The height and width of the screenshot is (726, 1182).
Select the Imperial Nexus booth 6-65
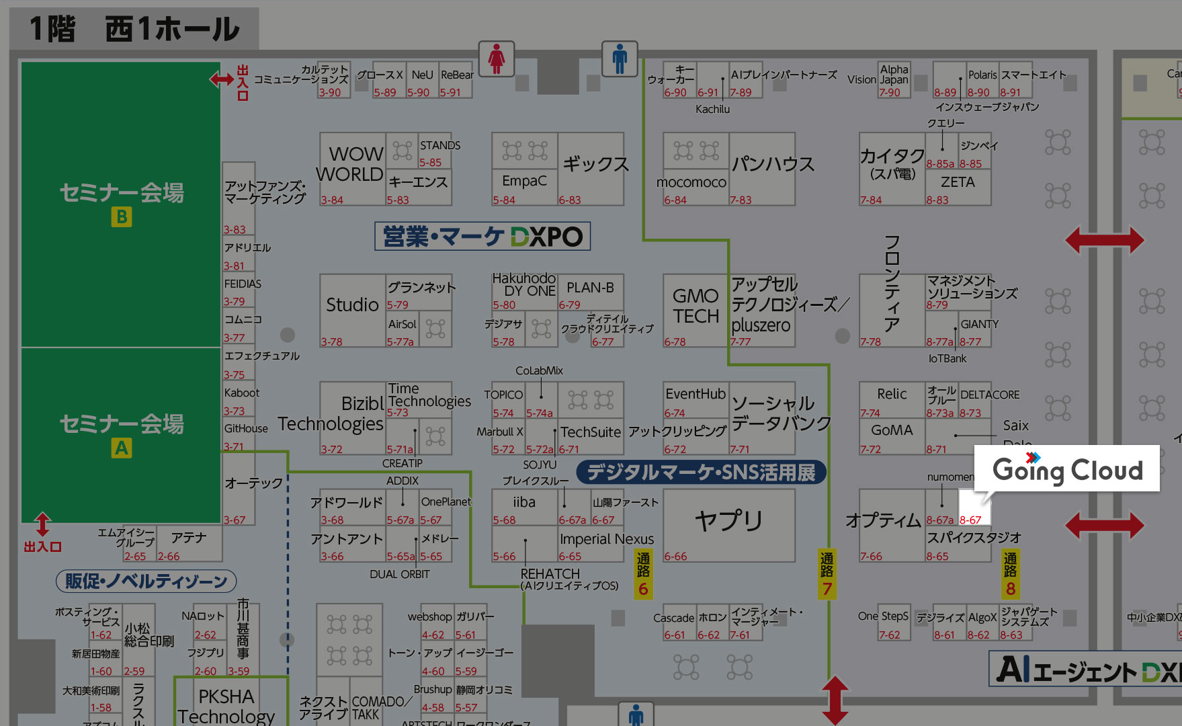[x=591, y=544]
